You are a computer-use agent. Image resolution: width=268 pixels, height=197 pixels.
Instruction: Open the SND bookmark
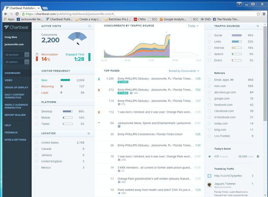[x=206, y=19]
